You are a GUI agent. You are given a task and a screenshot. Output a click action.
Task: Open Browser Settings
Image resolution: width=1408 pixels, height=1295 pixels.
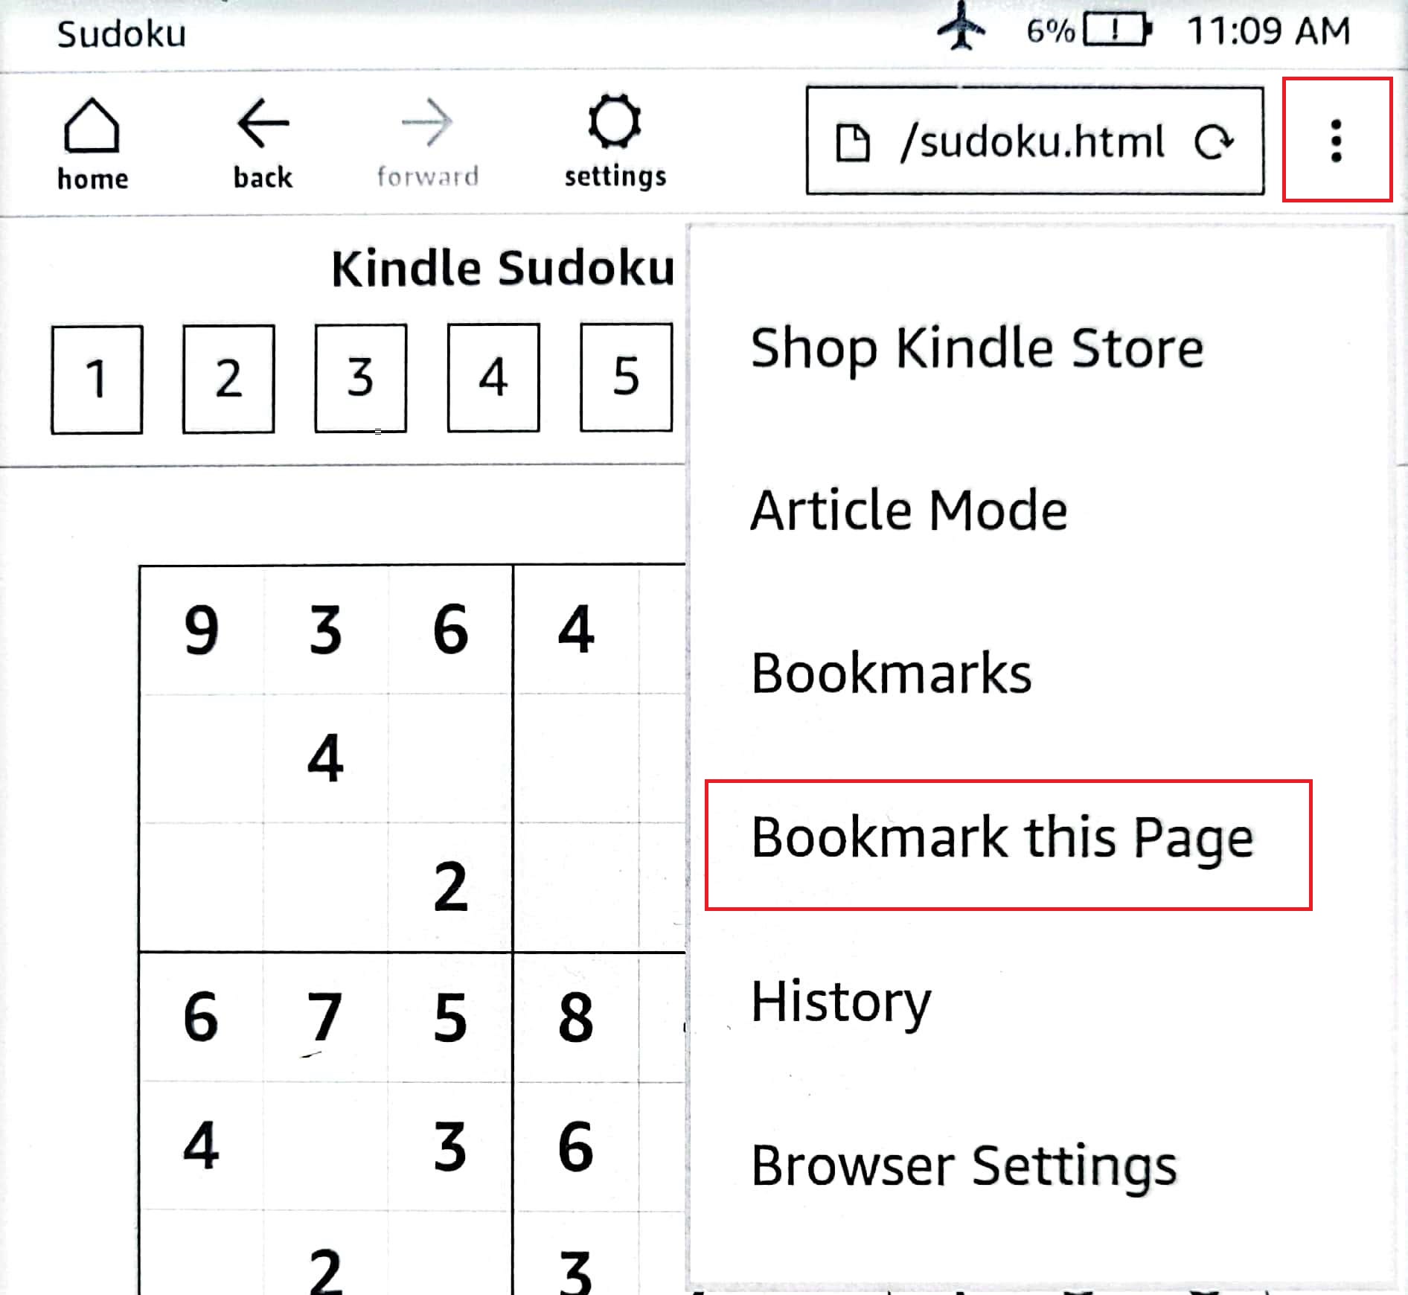point(964,1165)
